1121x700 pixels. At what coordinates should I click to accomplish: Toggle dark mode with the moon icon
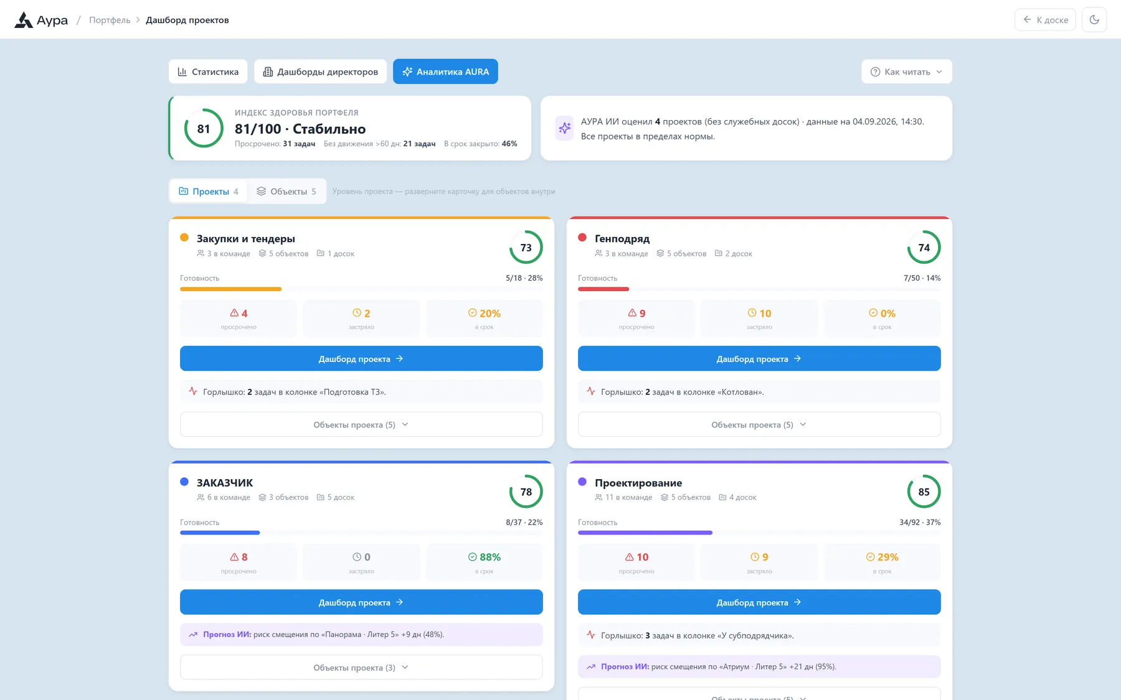point(1094,20)
